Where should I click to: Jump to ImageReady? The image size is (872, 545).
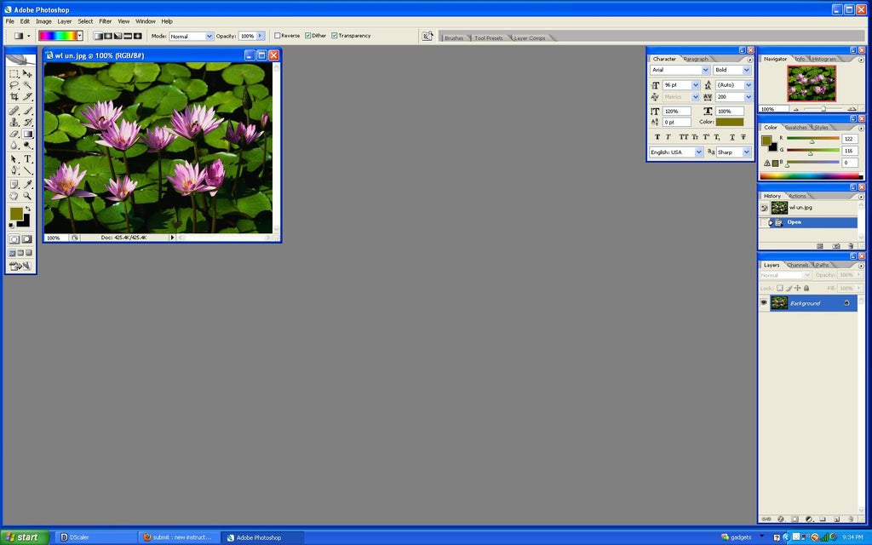click(x=20, y=267)
